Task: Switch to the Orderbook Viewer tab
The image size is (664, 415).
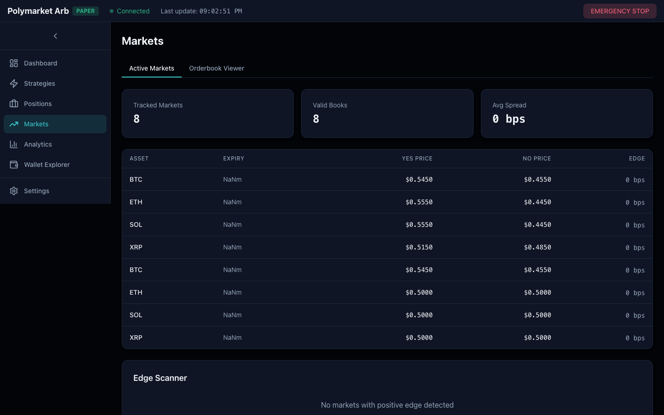Action: [x=217, y=68]
